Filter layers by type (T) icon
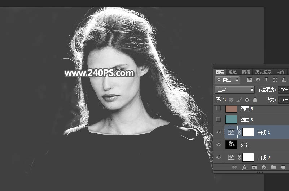 [267, 80]
